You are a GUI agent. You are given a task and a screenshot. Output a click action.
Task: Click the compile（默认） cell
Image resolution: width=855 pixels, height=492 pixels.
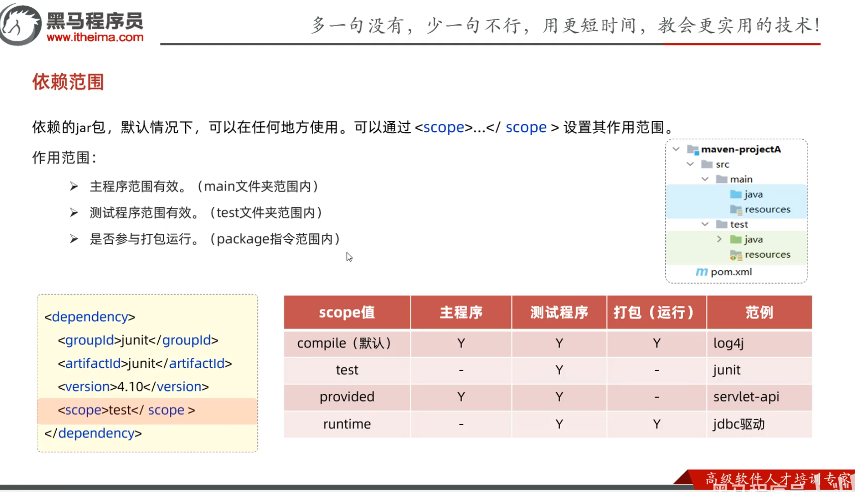tap(347, 343)
